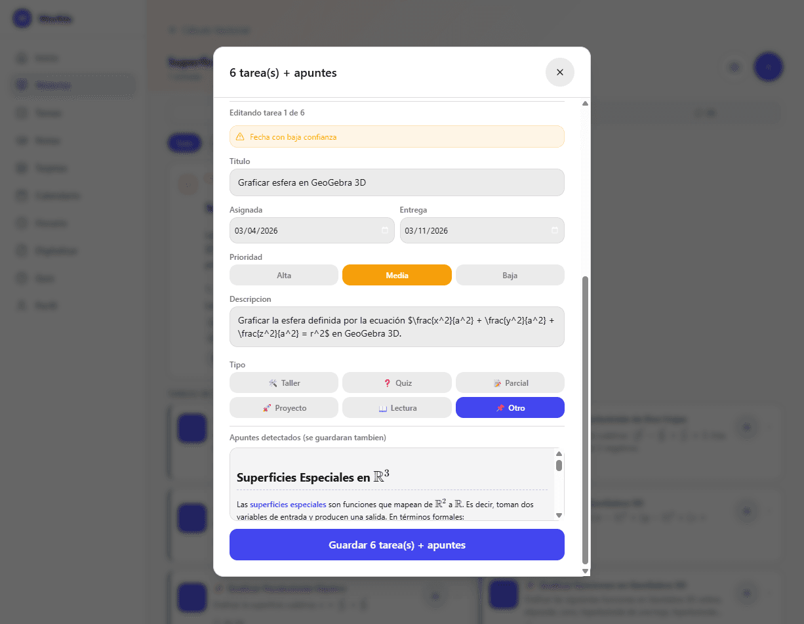Dismiss the modal with the X button

(x=560, y=72)
